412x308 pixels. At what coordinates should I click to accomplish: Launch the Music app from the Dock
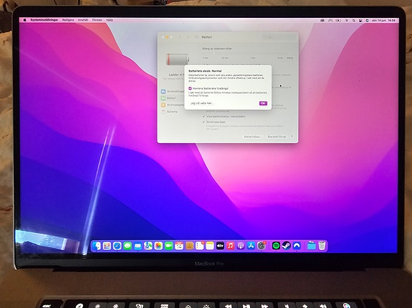tap(231, 246)
